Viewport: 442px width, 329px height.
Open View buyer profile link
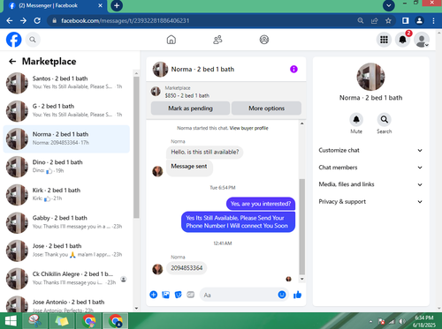pos(248,128)
